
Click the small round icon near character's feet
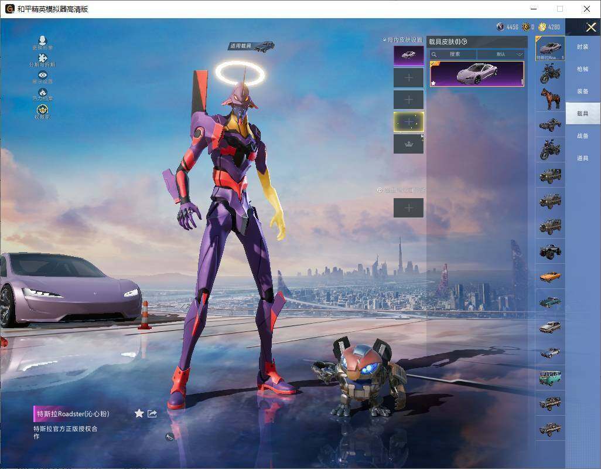[x=169, y=436]
